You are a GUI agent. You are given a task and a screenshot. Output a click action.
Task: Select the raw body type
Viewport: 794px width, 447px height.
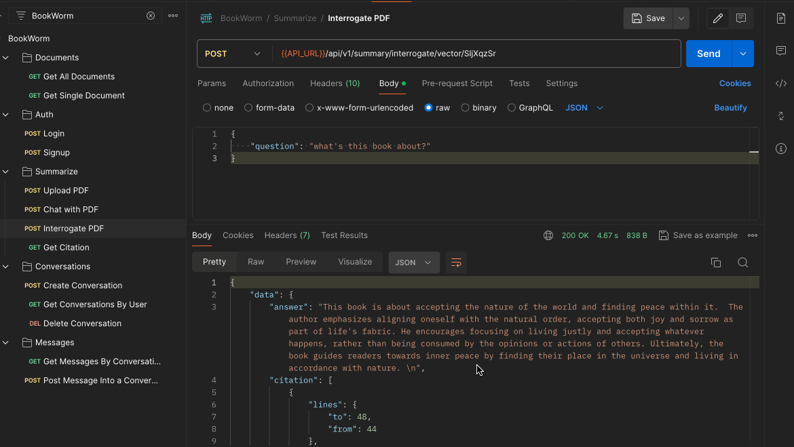coord(428,108)
